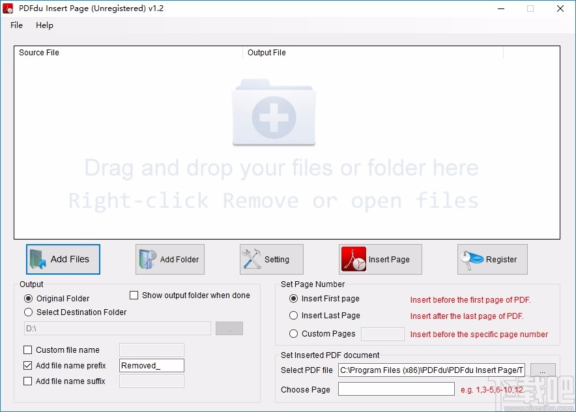The image size is (576, 412).
Task: Click browse button next to Select PDF file
Action: point(543,370)
